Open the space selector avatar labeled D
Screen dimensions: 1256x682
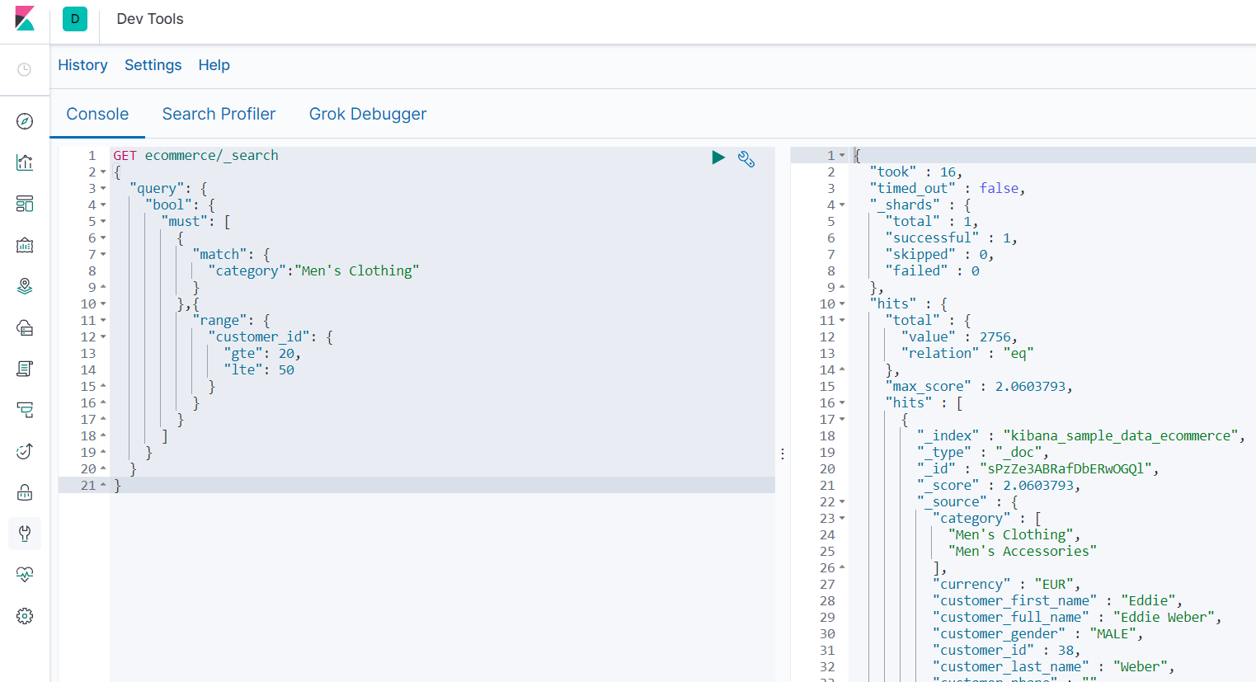(x=75, y=19)
